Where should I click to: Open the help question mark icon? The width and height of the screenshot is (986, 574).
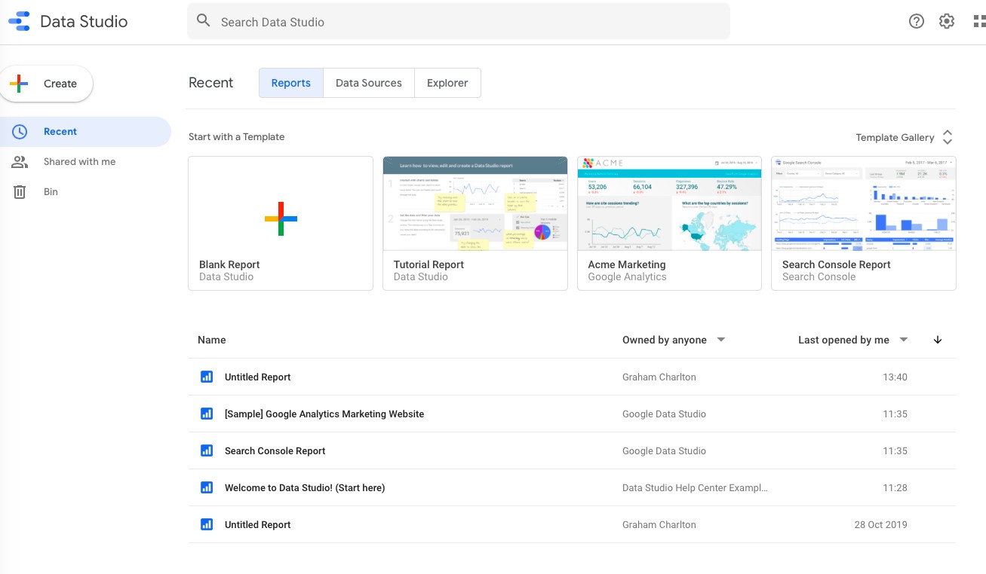(917, 21)
